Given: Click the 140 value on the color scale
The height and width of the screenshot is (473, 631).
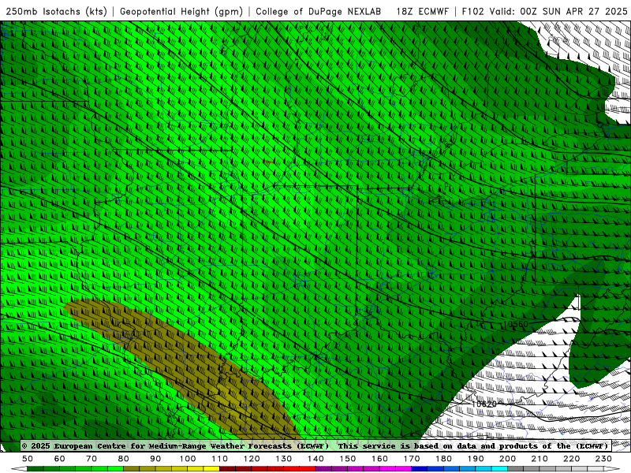Looking at the screenshot, I should (x=315, y=459).
